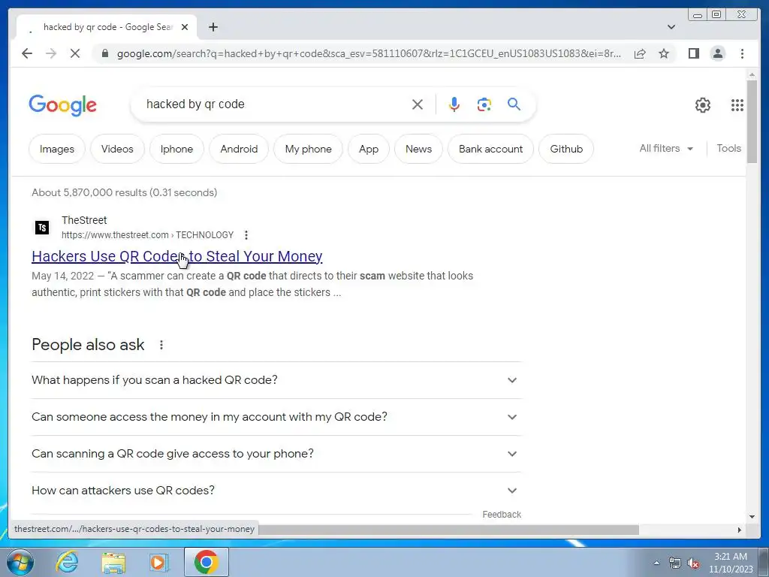Viewport: 769px width, 577px height.
Task: Click the scroll up arrow
Action: 752,75
